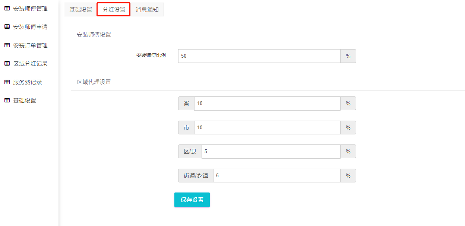
Task: Click the table icon beside sidebar 基础设置
Action: click(7, 101)
